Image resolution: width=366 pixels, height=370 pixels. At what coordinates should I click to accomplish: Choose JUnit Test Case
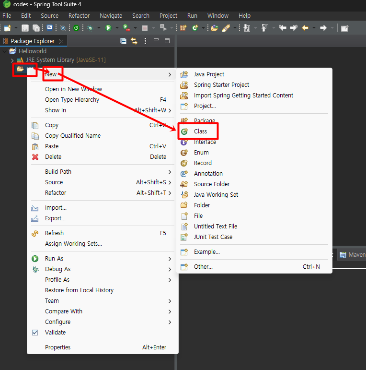(254, 237)
